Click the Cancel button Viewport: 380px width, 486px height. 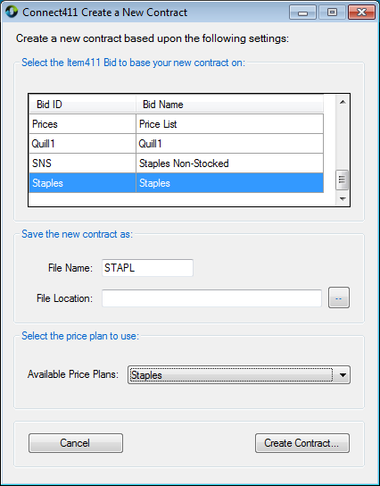76,443
